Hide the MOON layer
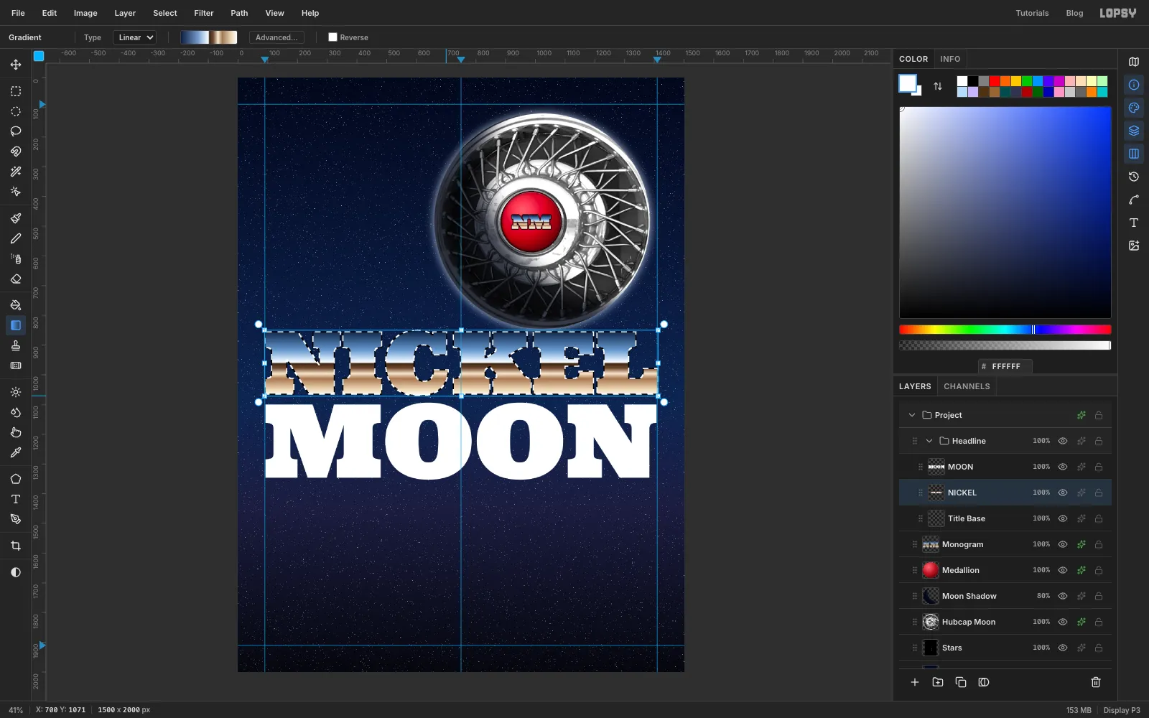This screenshot has width=1149, height=718. point(1063,467)
